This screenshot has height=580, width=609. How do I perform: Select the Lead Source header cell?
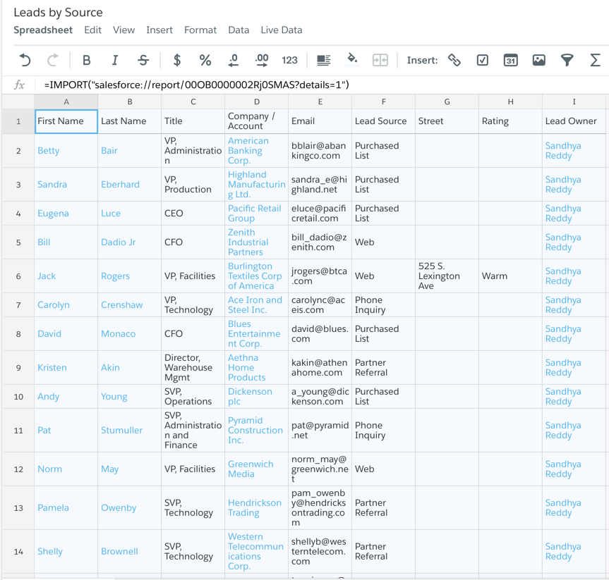[383, 121]
